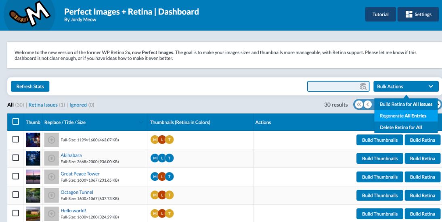Open the Octagon Tunnel link
Viewport: 442px width, 222px height.
(77, 192)
